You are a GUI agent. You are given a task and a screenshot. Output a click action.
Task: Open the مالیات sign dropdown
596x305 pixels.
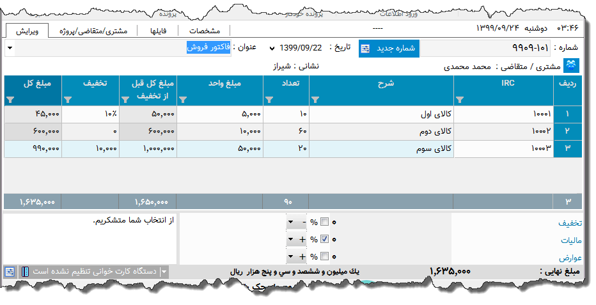coord(291,239)
